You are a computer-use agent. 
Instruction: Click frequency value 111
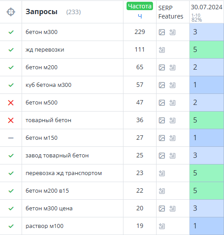[140, 49]
